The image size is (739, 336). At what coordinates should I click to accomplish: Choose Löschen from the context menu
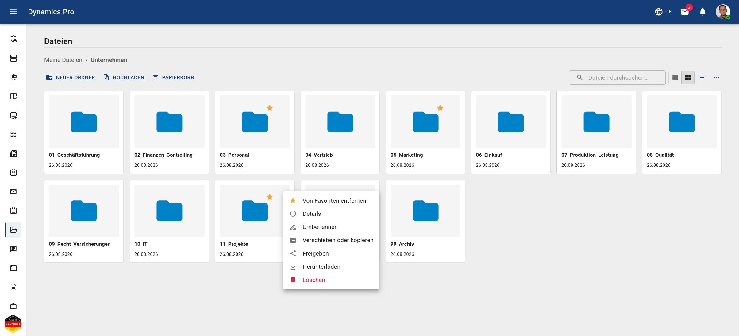click(331, 280)
